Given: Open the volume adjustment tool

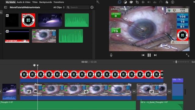Looking at the screenshot, I should click(149, 2).
